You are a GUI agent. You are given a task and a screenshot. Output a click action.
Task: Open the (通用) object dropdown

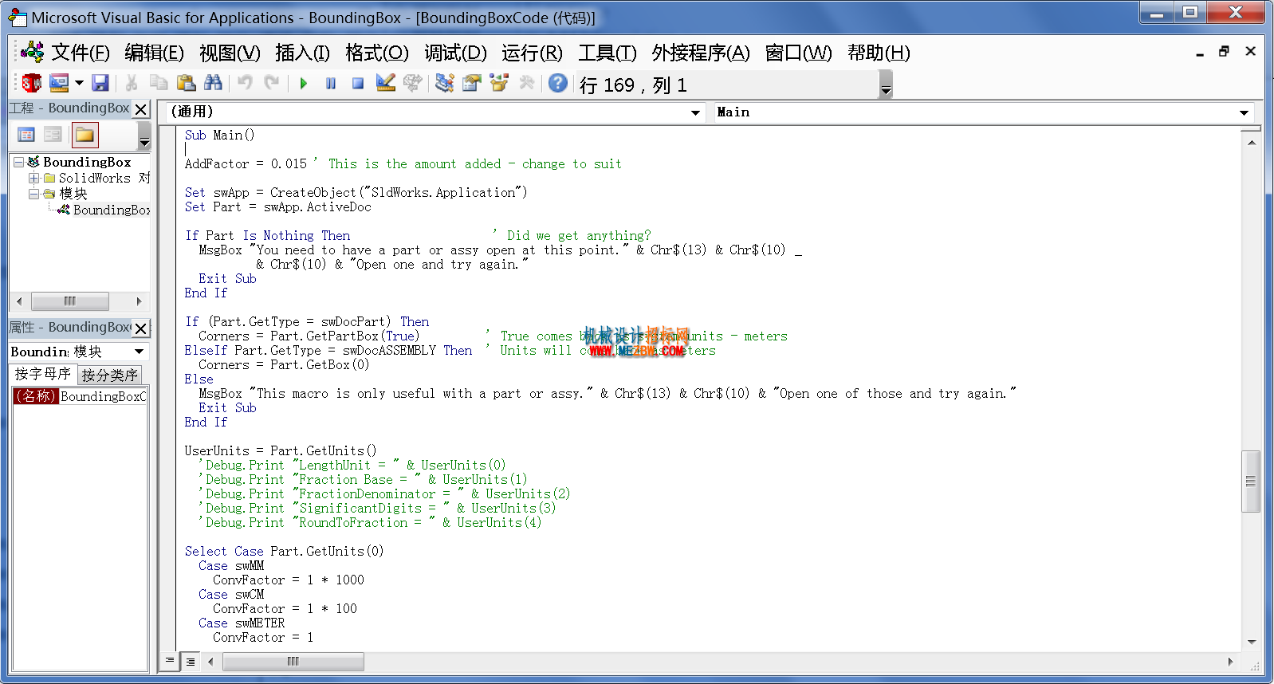coord(695,112)
